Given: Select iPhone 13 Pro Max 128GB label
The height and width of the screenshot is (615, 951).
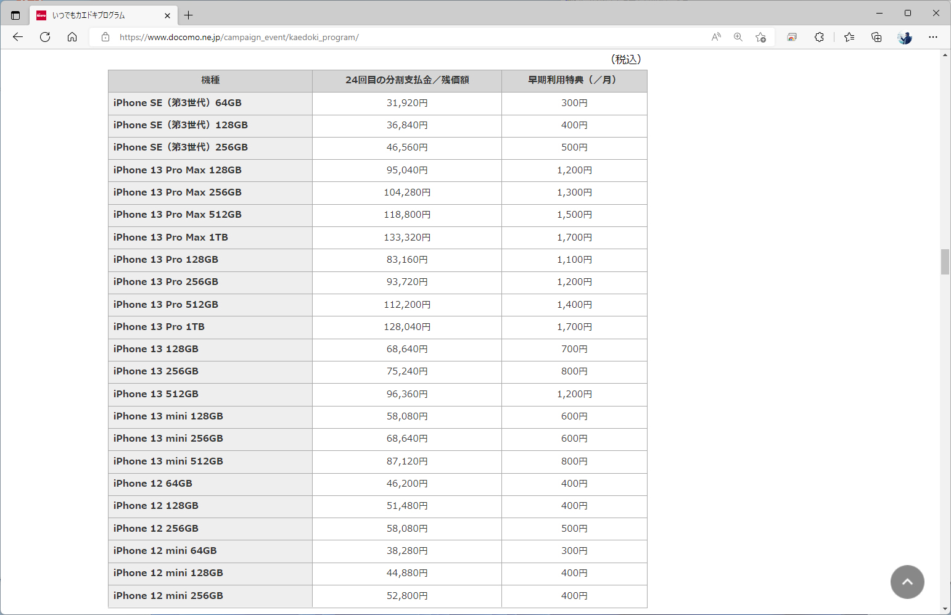Looking at the screenshot, I should [177, 170].
